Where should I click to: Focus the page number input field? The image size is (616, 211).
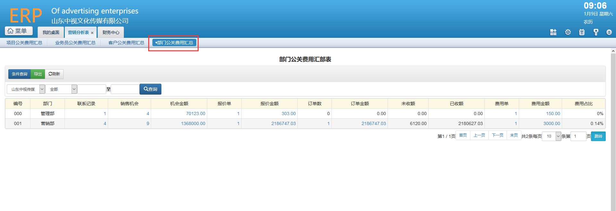click(x=578, y=136)
